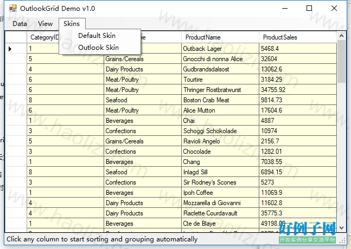This screenshot has height=249, width=351.
Task: Click sales value 32604
Action: [x=298, y=59]
